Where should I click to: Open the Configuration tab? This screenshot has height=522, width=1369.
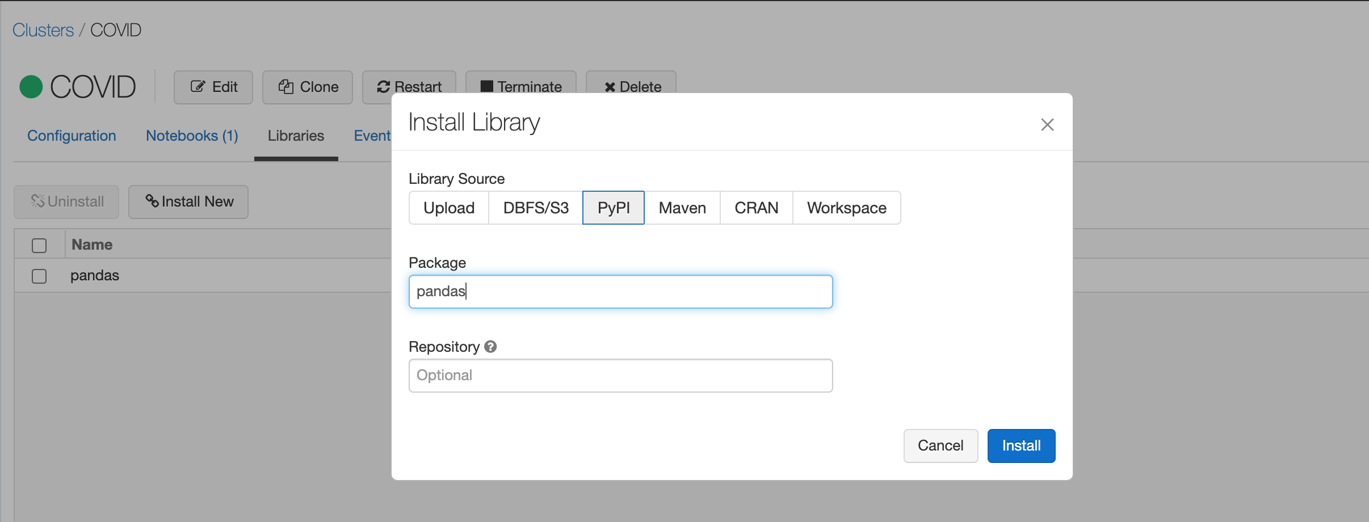tap(72, 136)
